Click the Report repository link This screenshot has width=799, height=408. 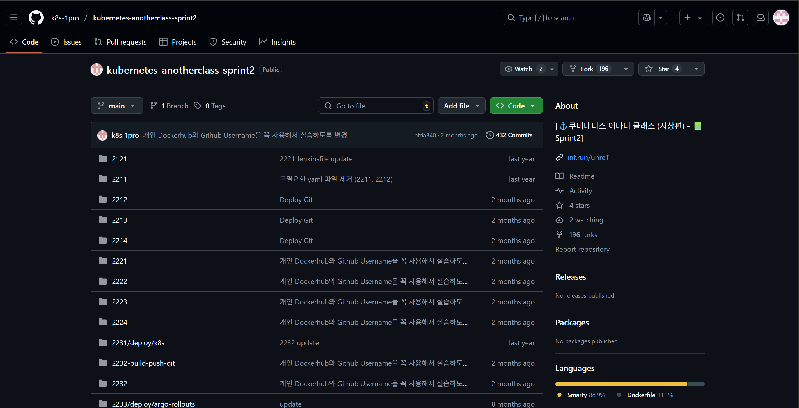[x=582, y=250]
